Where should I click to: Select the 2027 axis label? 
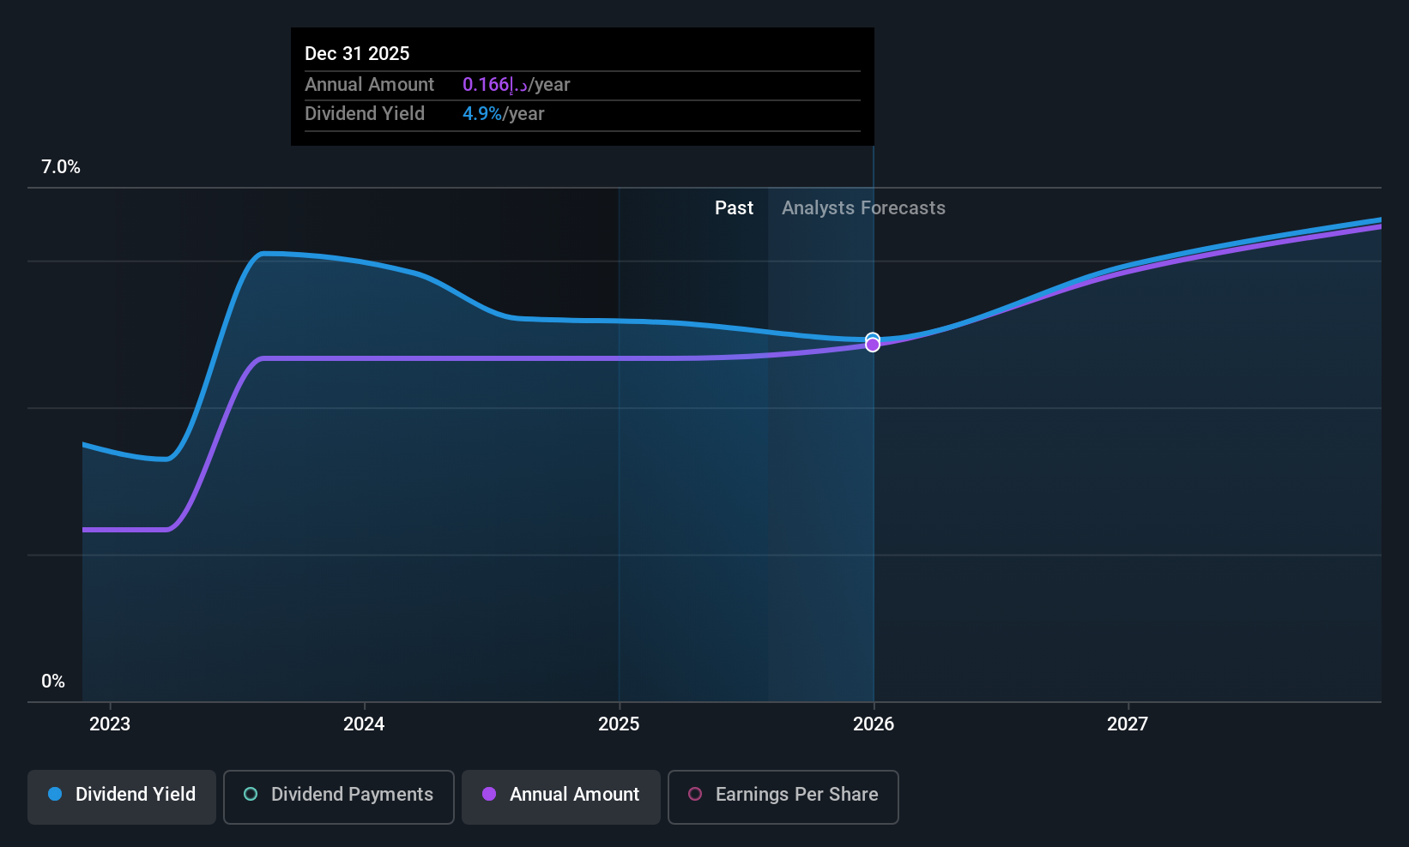point(1128,724)
